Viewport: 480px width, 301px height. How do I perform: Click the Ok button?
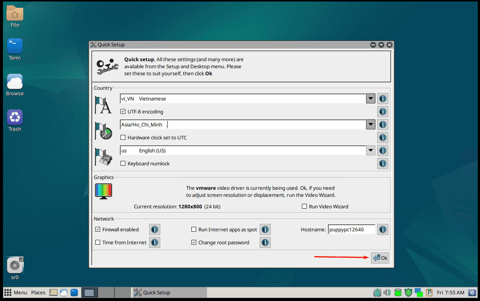pyautogui.click(x=380, y=258)
